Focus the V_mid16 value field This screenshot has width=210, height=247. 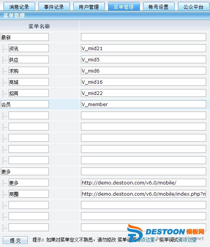pos(143,82)
